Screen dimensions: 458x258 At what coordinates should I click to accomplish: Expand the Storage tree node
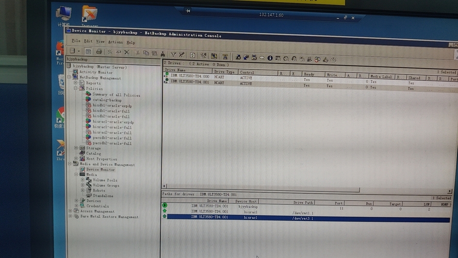pos(76,148)
